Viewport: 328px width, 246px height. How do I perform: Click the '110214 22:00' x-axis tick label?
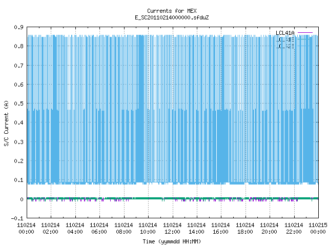pos(294,229)
